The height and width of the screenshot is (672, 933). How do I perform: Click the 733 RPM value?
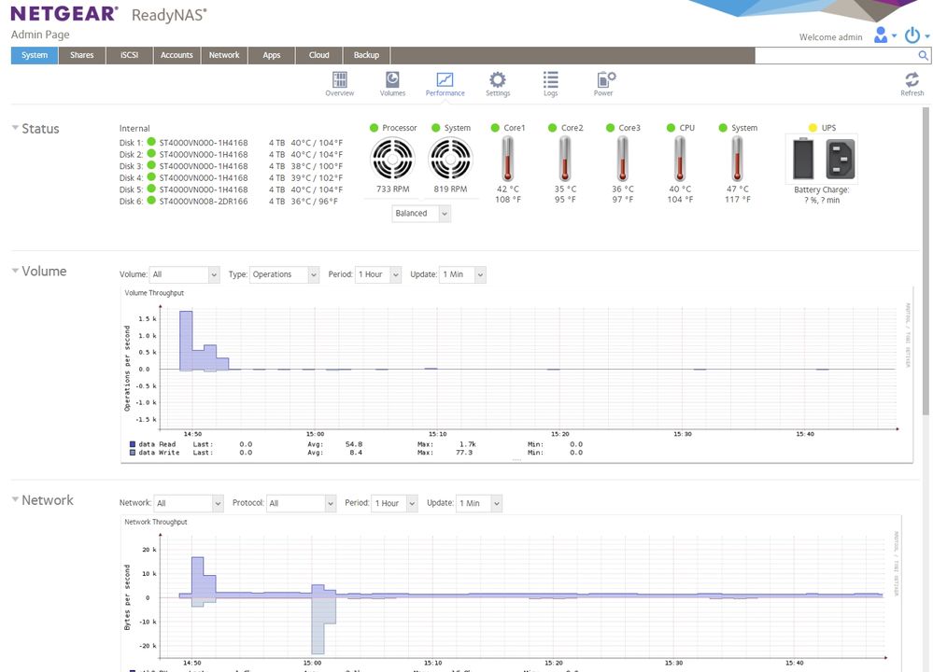coord(392,189)
